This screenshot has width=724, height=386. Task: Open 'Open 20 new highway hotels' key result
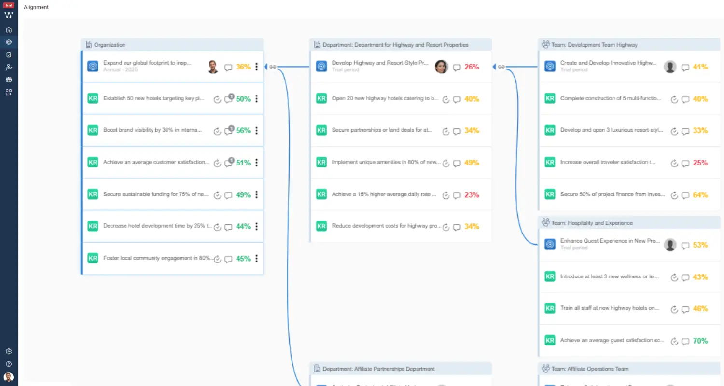[x=385, y=99]
